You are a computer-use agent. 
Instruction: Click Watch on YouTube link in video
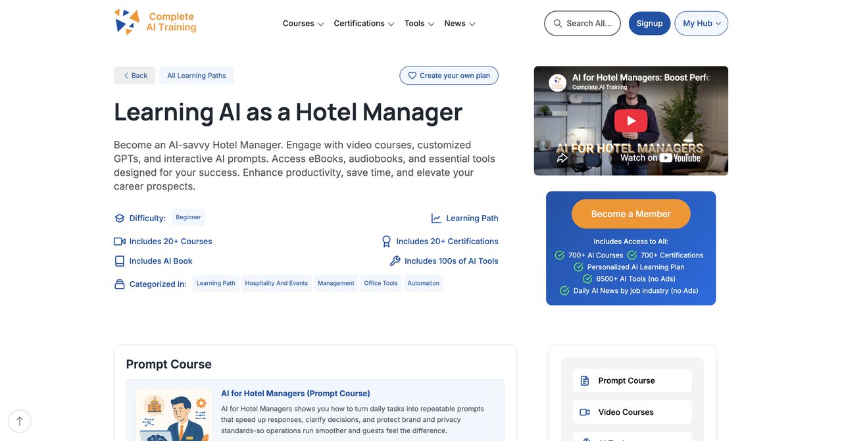point(660,158)
